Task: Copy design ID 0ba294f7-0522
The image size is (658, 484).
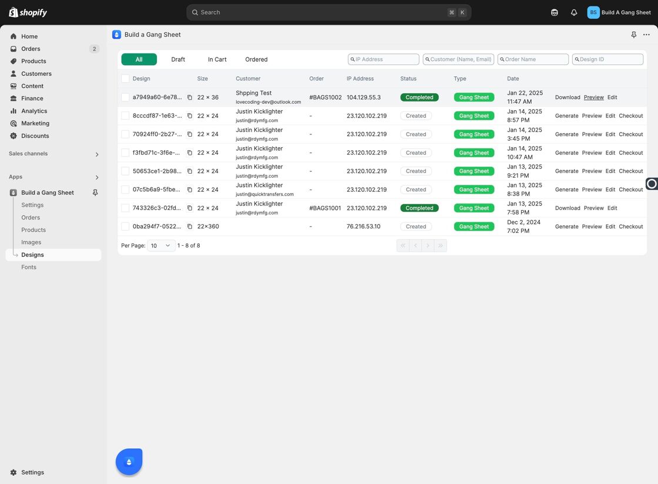Action: click(190, 226)
